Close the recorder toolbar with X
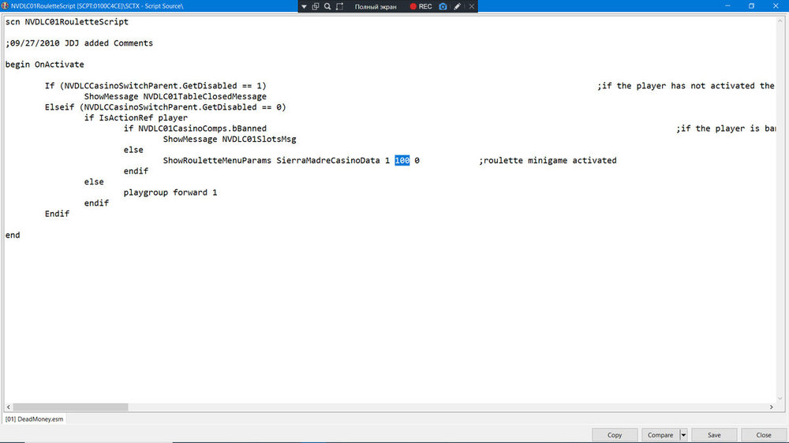 (x=472, y=6)
